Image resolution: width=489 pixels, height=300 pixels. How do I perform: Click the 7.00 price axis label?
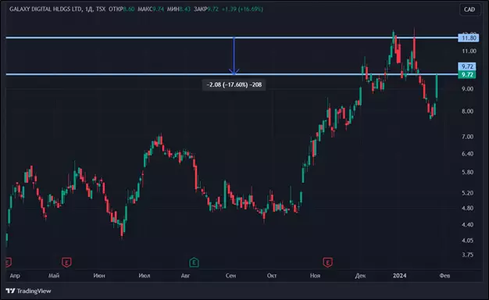(467, 137)
